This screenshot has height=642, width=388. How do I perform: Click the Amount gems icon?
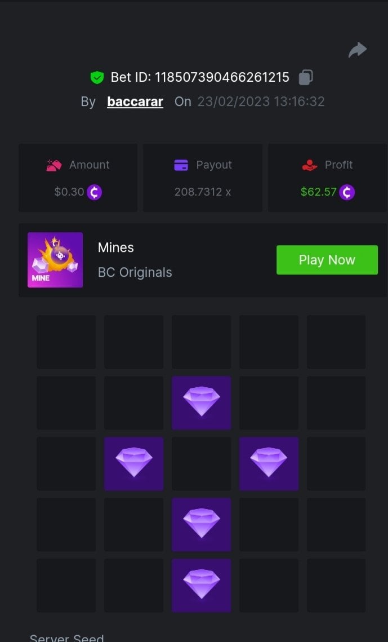click(x=54, y=165)
